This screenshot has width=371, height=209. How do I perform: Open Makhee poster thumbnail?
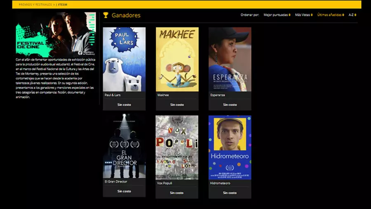(x=177, y=59)
